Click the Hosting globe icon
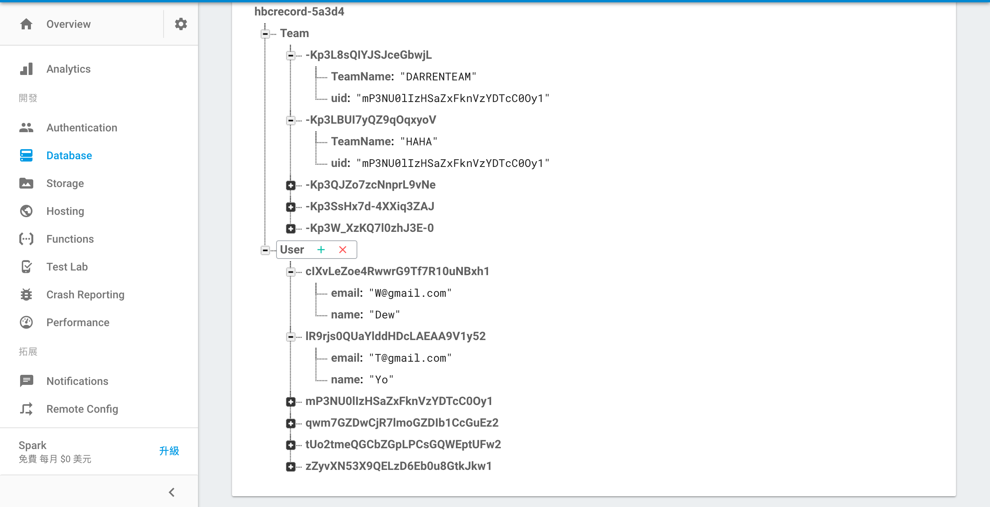 (26, 211)
